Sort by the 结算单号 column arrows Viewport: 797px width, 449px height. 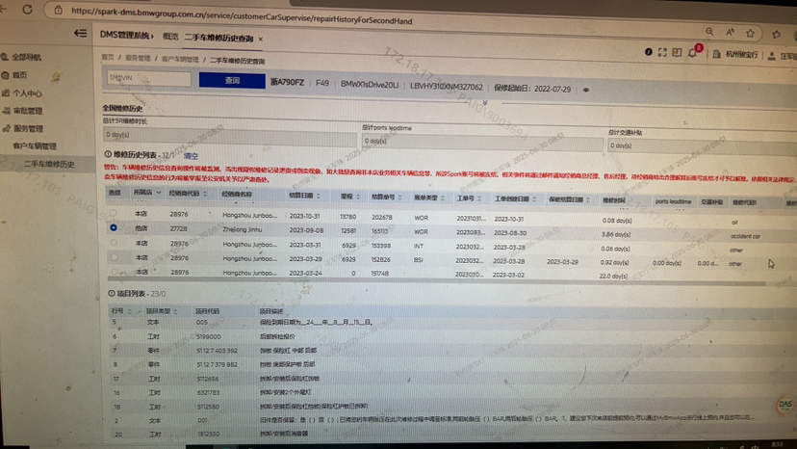400,197
